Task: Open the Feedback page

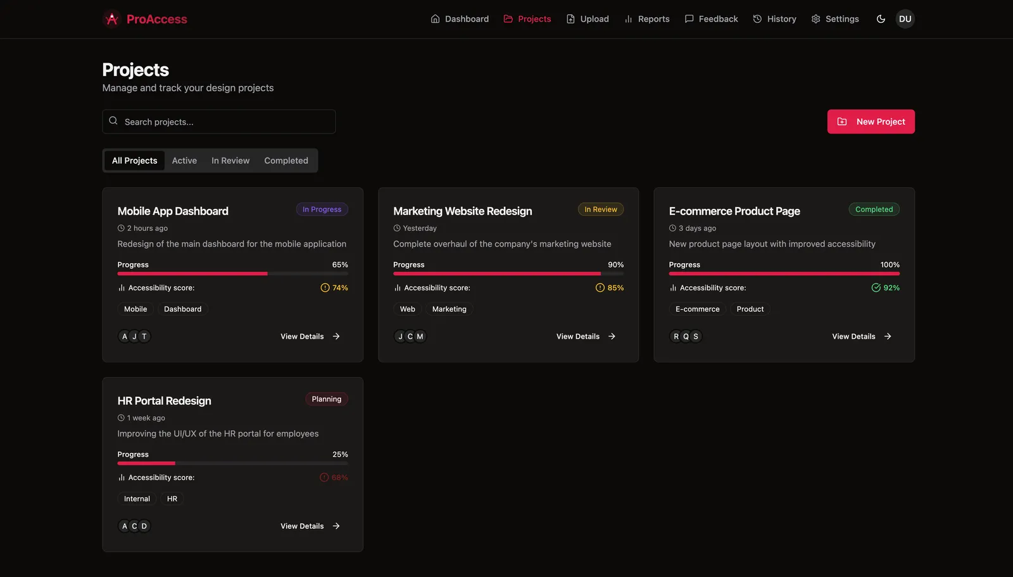Action: point(711,19)
